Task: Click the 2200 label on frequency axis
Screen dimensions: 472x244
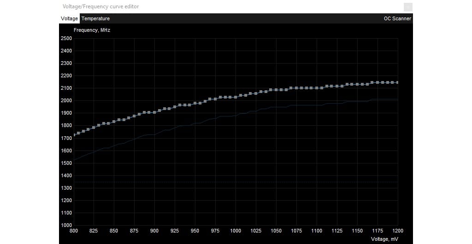Action: 66,76
